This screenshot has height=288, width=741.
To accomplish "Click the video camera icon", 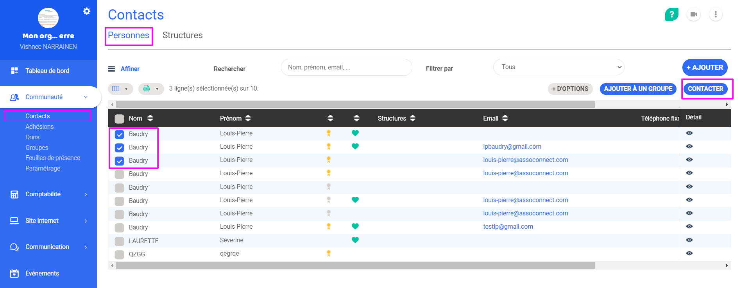I will click(694, 14).
